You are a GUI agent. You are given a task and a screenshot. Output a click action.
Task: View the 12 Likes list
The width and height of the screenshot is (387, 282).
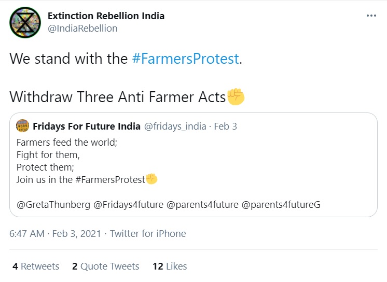click(170, 266)
